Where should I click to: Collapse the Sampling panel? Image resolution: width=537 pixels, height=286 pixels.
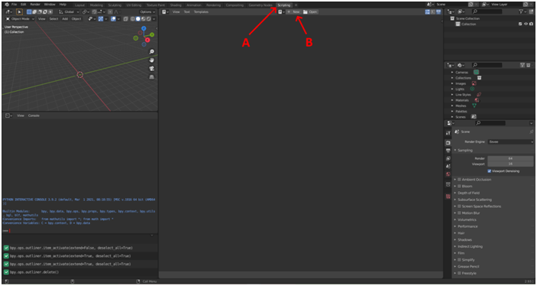(464, 150)
